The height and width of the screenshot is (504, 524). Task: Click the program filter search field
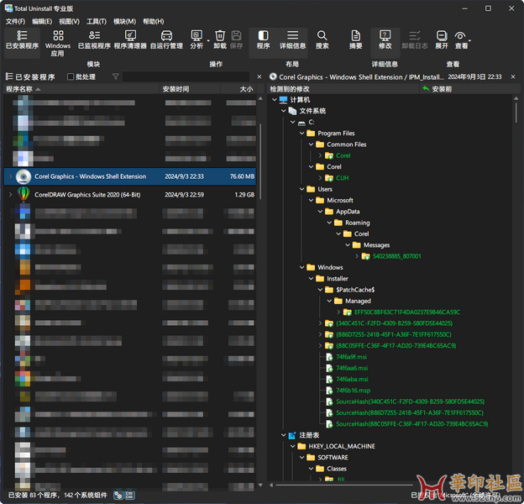pos(186,77)
